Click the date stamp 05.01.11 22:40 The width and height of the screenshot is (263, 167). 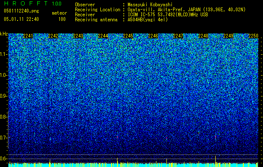coord(21,19)
